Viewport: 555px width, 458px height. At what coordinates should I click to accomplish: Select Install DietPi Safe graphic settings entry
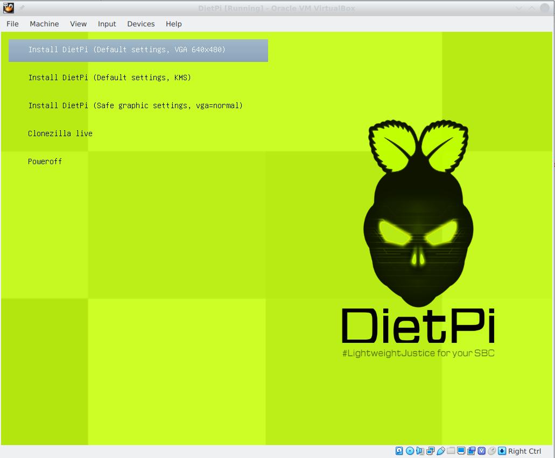click(135, 105)
